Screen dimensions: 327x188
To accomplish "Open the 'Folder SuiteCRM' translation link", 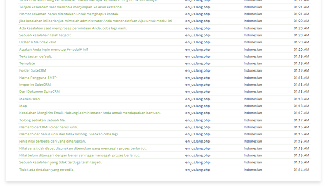I will (33, 70).
